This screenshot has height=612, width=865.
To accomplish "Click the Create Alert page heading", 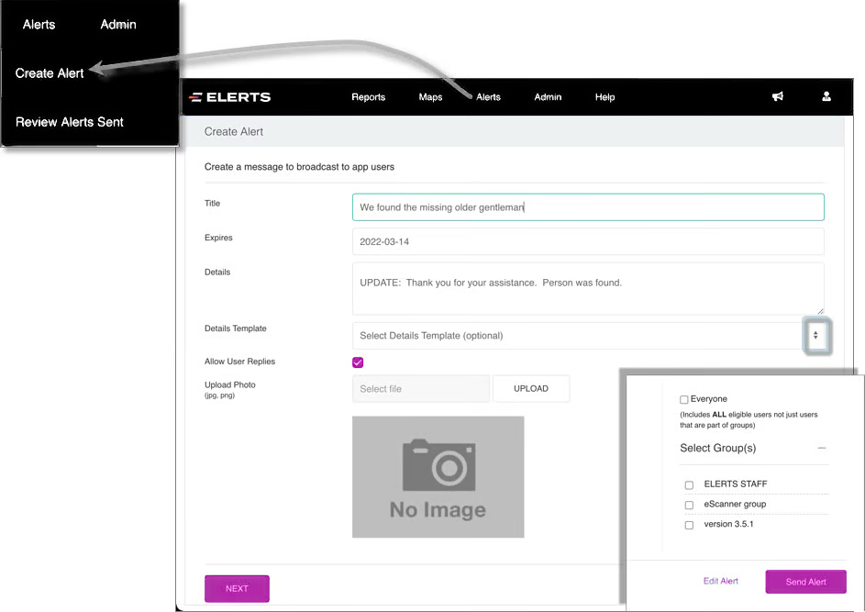I will coord(234,132).
